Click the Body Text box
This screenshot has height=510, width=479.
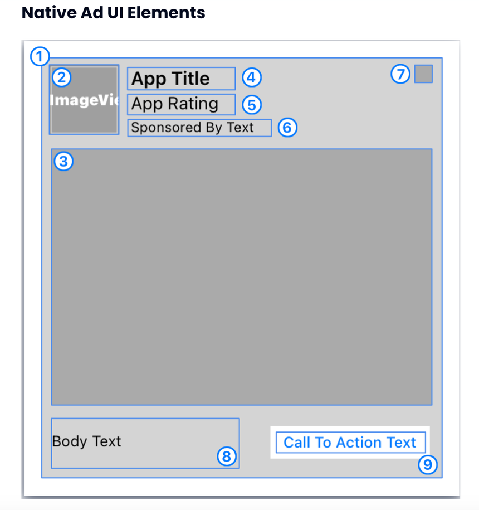(145, 443)
